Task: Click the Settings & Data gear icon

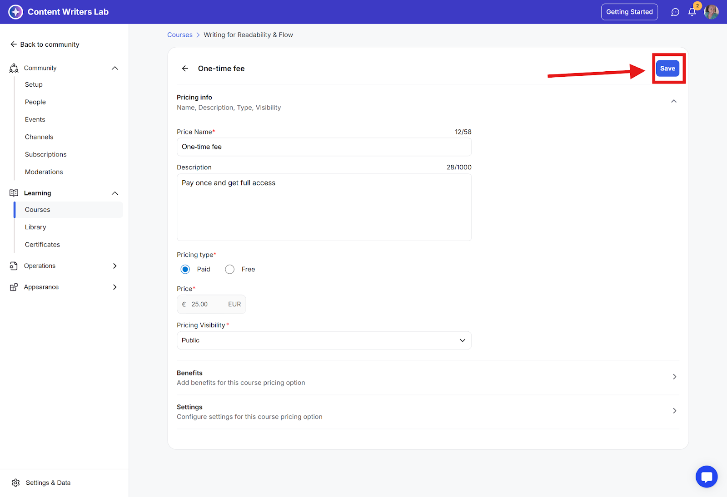Action: coord(16,482)
